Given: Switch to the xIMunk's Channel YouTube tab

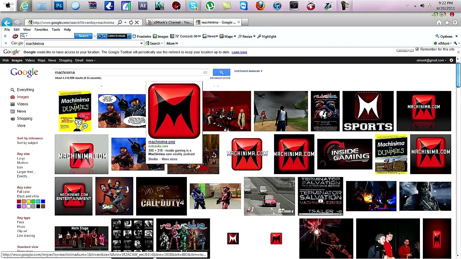Looking at the screenshot, I should tap(170, 22).
